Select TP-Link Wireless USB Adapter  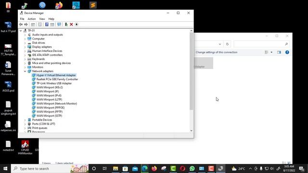point(54,83)
